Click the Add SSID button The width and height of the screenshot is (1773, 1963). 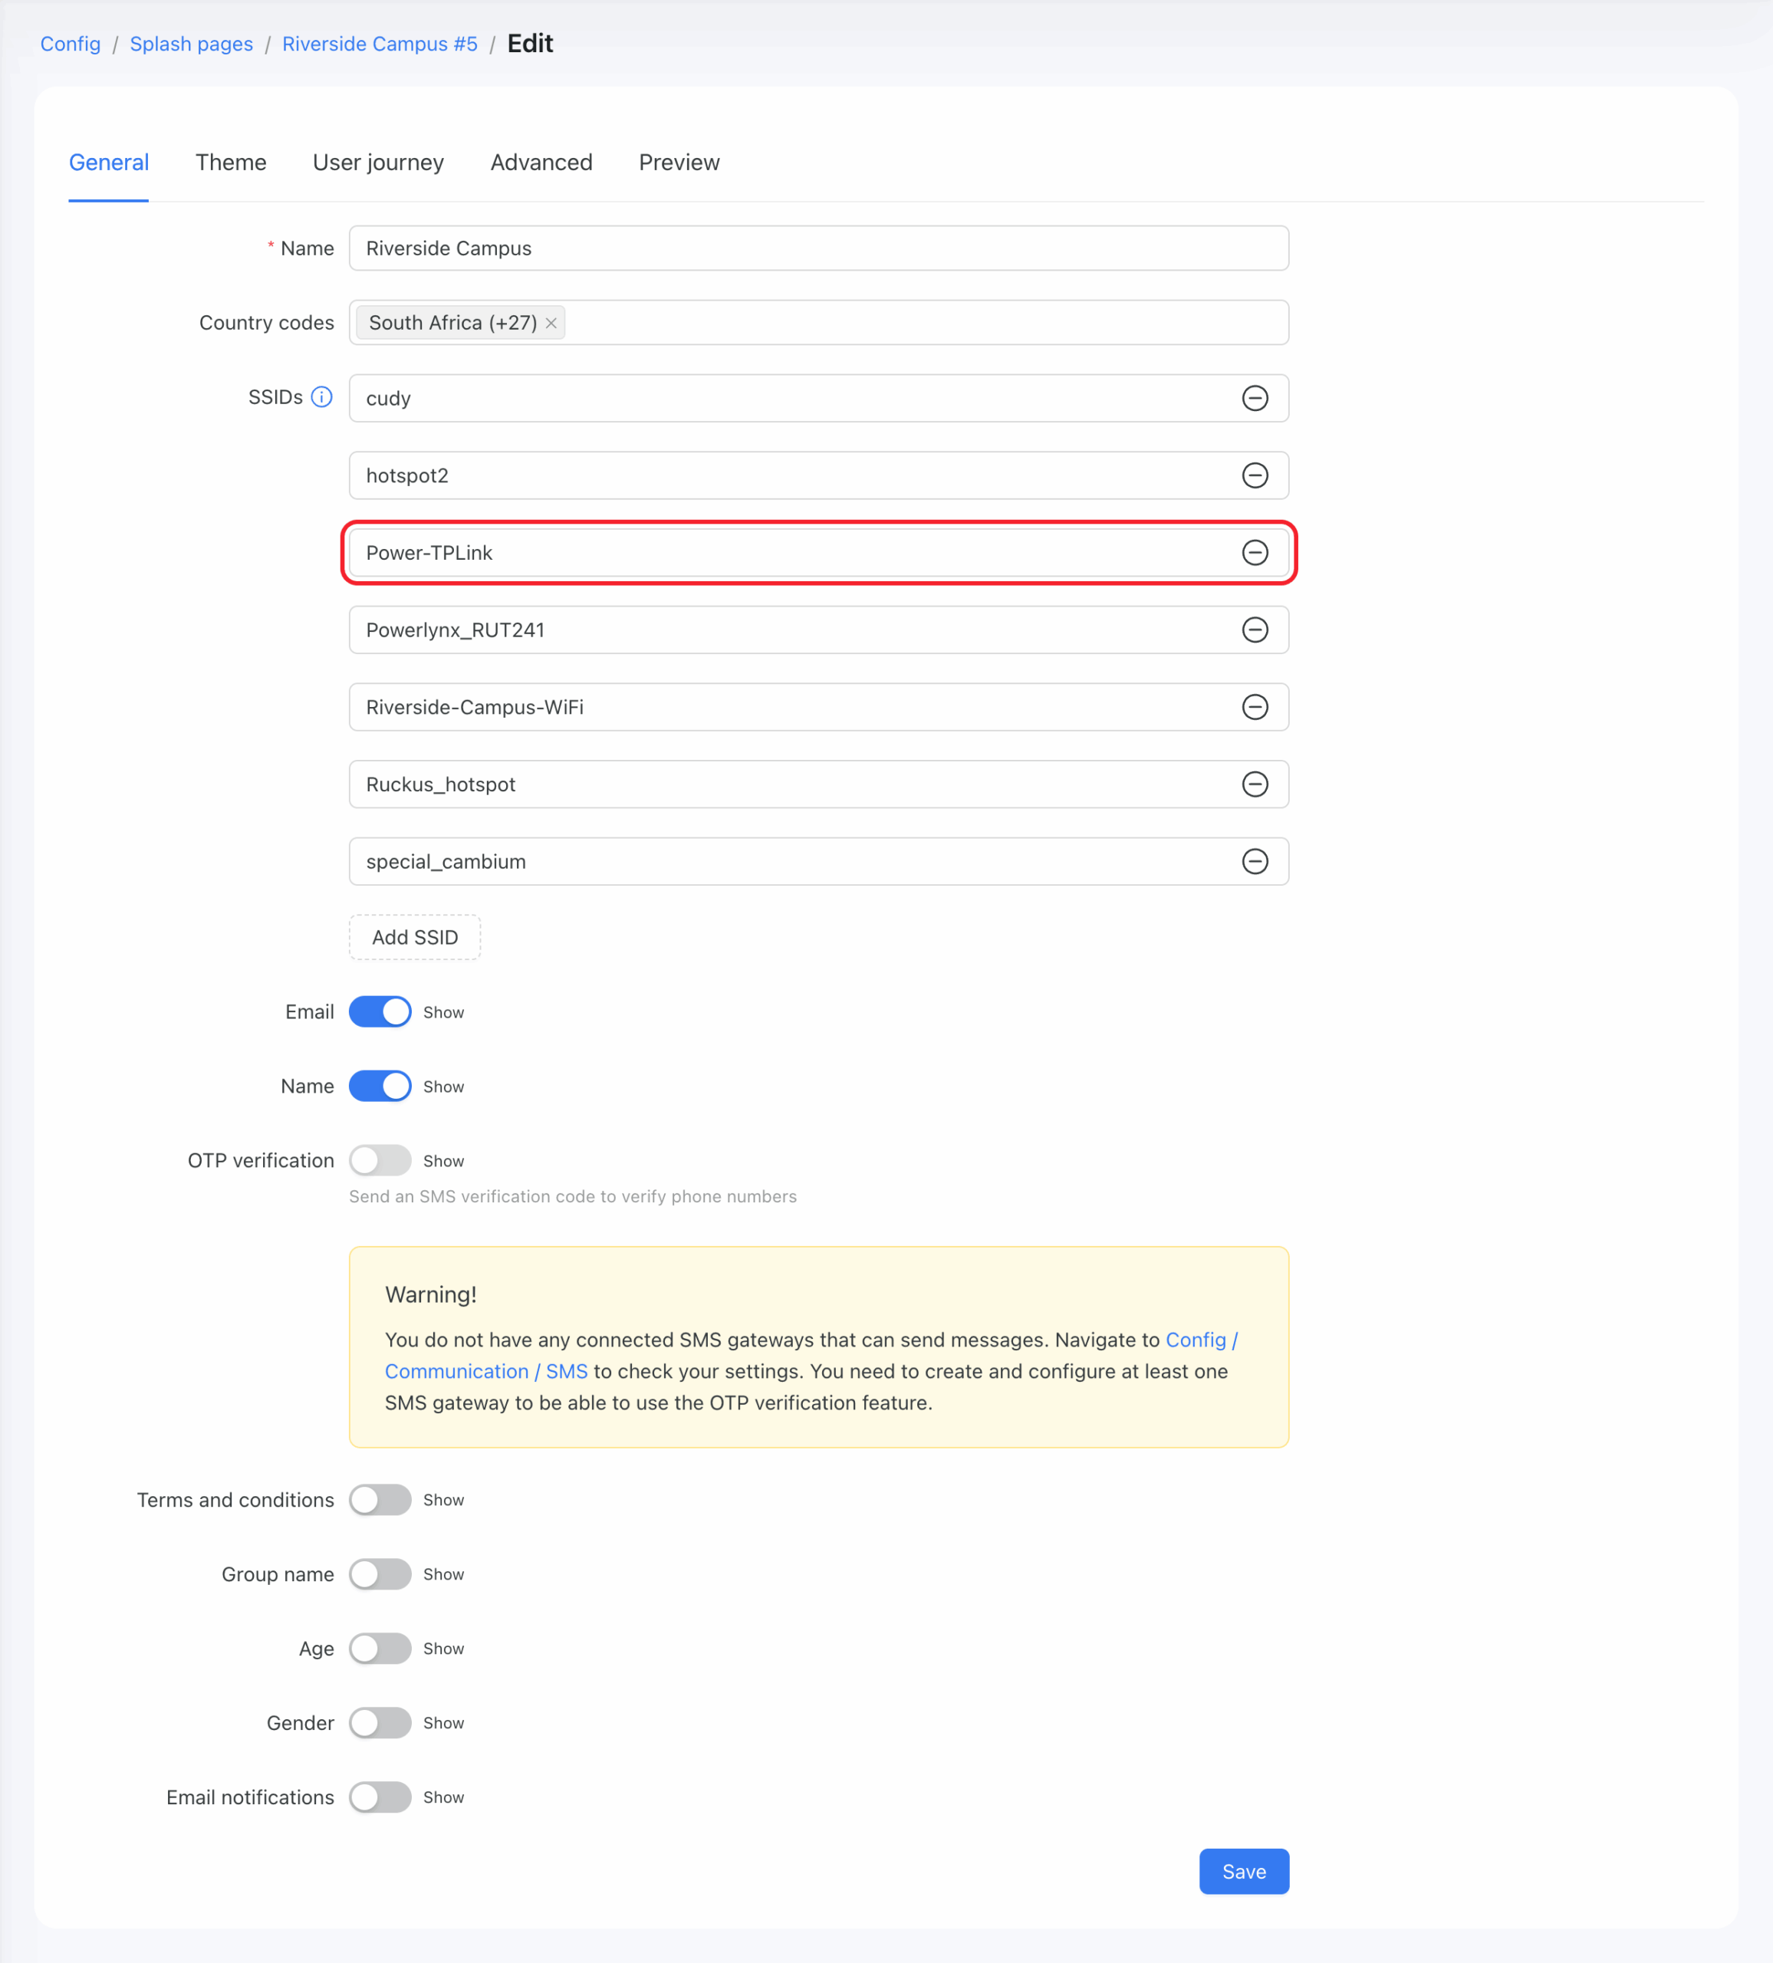coord(415,938)
